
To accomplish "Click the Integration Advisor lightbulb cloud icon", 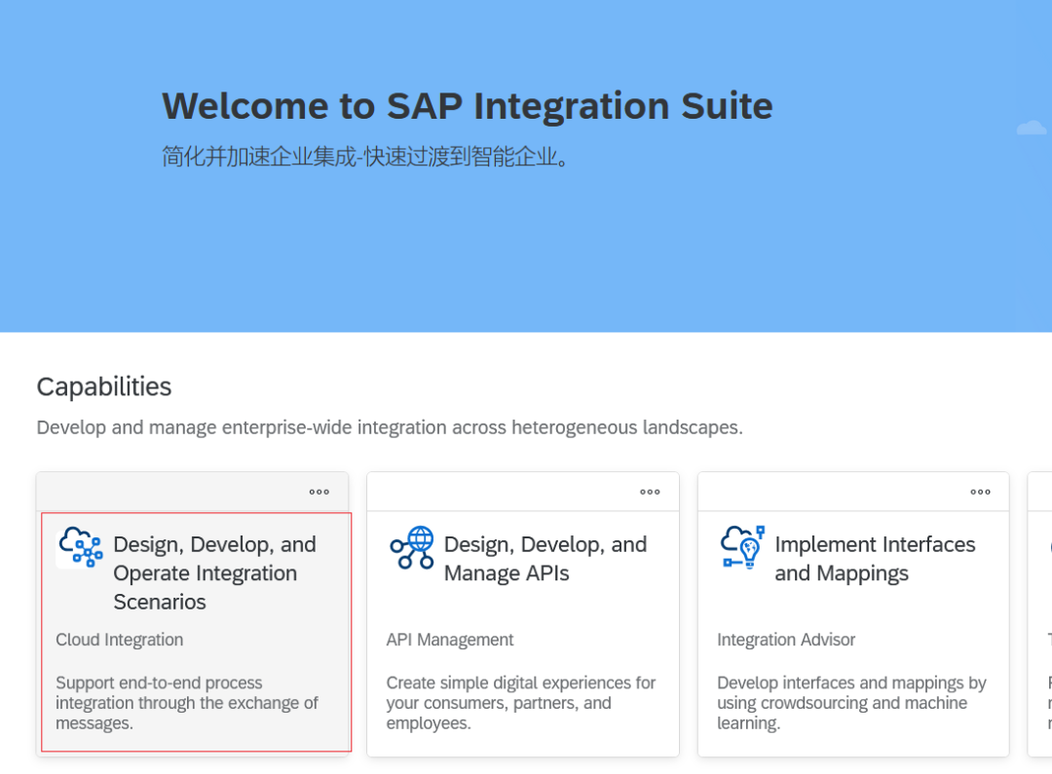I will point(742,547).
